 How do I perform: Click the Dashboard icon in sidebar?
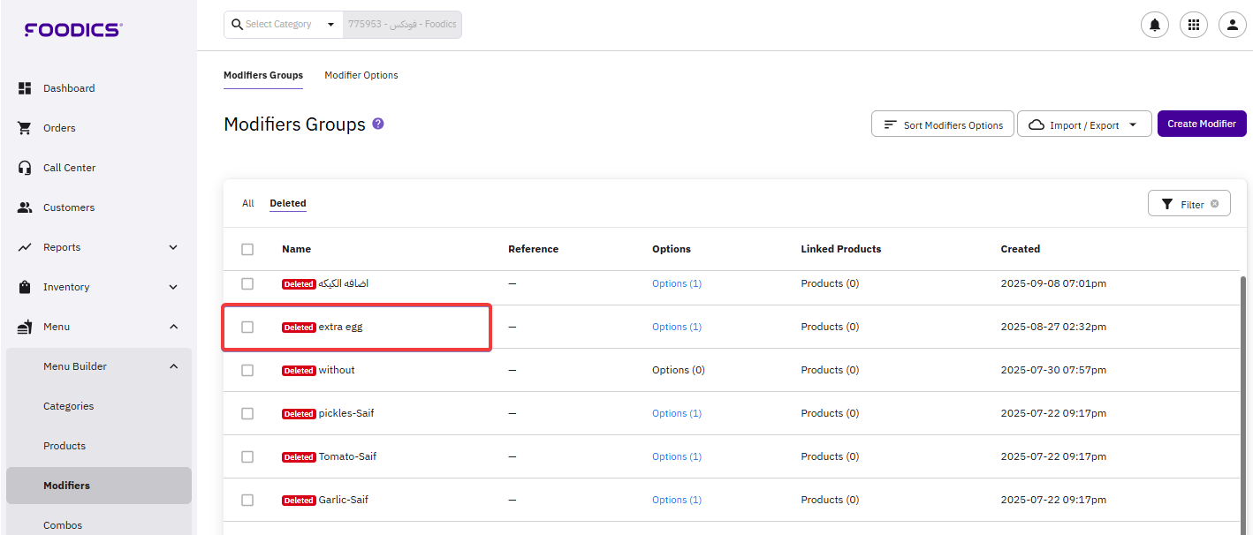click(25, 88)
